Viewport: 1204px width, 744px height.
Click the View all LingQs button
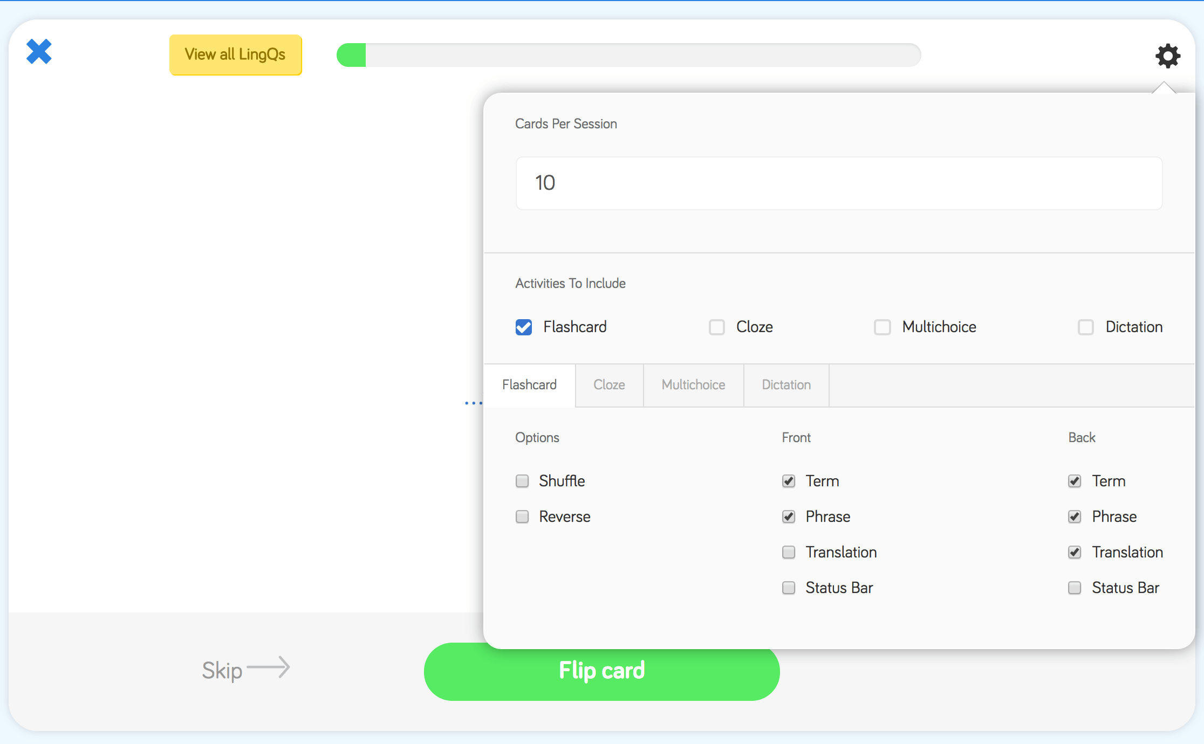[x=235, y=54]
